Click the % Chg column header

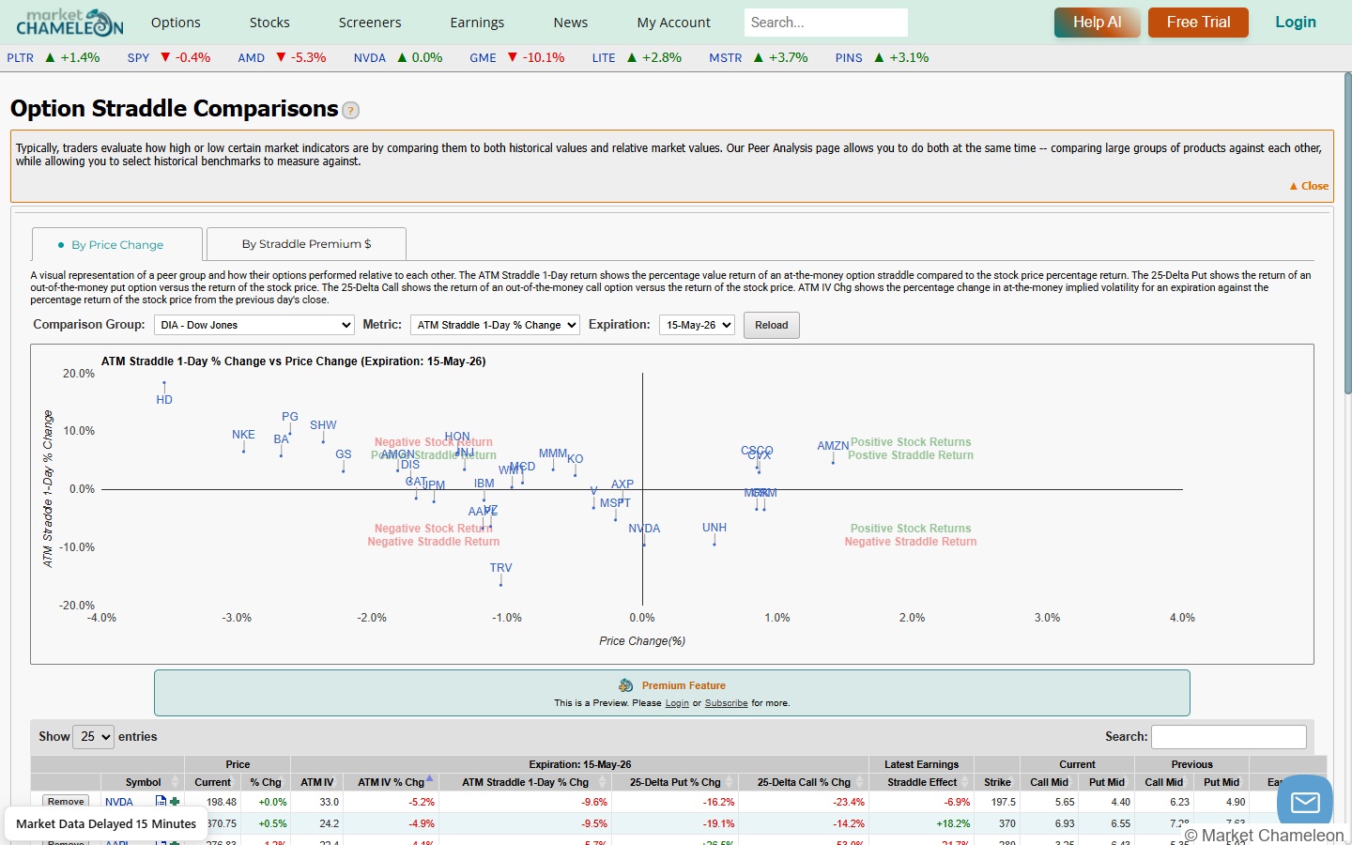pyautogui.click(x=266, y=782)
